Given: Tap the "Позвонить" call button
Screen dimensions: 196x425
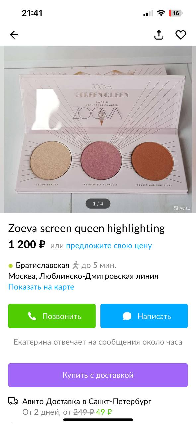Looking at the screenshot, I should click(x=52, y=316).
